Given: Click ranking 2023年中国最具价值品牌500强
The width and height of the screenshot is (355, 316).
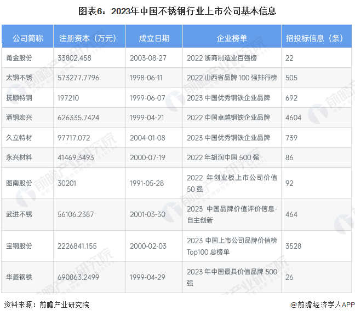Looking at the screenshot, I should 232,277.
